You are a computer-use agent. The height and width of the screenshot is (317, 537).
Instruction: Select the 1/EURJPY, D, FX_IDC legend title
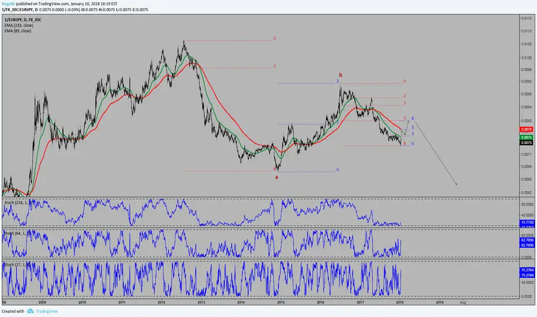[23, 20]
